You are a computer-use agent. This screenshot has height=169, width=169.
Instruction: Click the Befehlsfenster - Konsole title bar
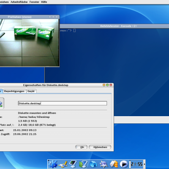point(114,26)
